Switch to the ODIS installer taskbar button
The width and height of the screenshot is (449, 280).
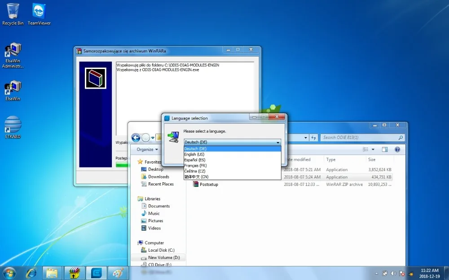click(x=97, y=273)
